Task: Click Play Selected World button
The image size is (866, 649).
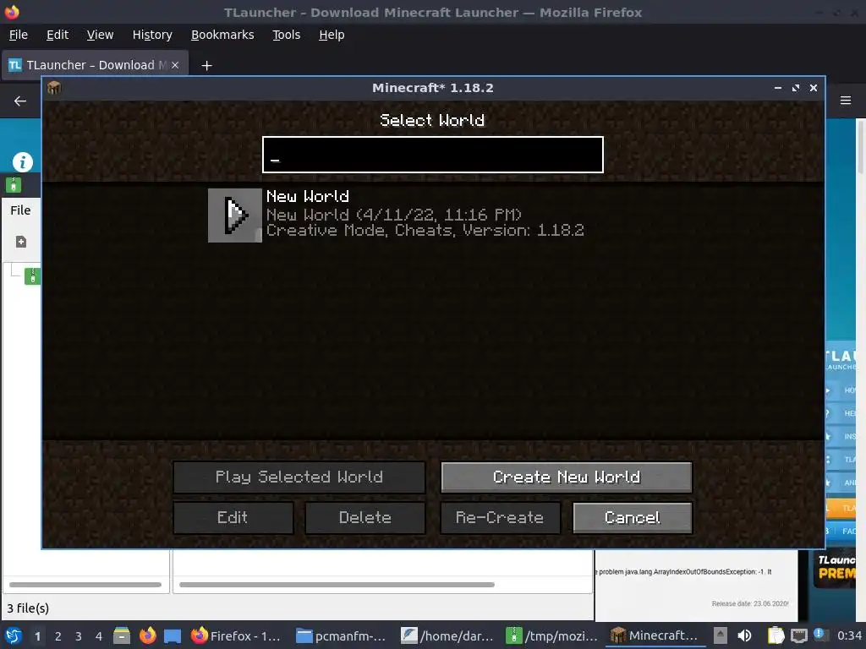Action: pyautogui.click(x=299, y=477)
